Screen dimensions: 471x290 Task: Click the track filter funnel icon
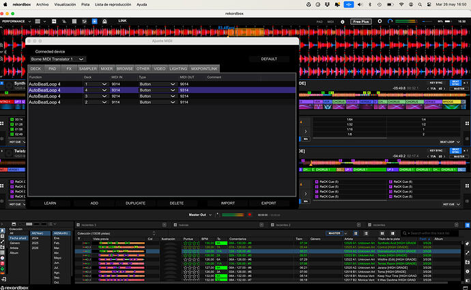(x=79, y=239)
